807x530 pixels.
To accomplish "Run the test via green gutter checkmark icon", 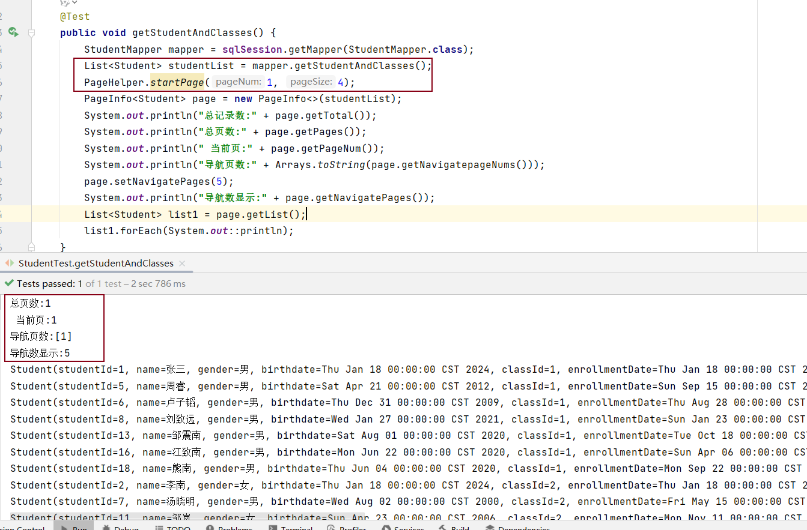I will [13, 32].
